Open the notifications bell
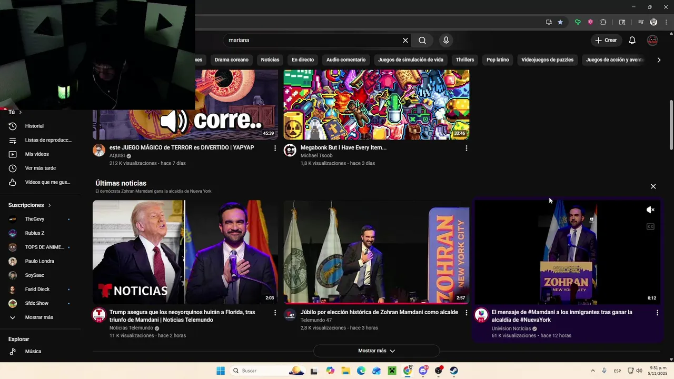 pyautogui.click(x=632, y=41)
